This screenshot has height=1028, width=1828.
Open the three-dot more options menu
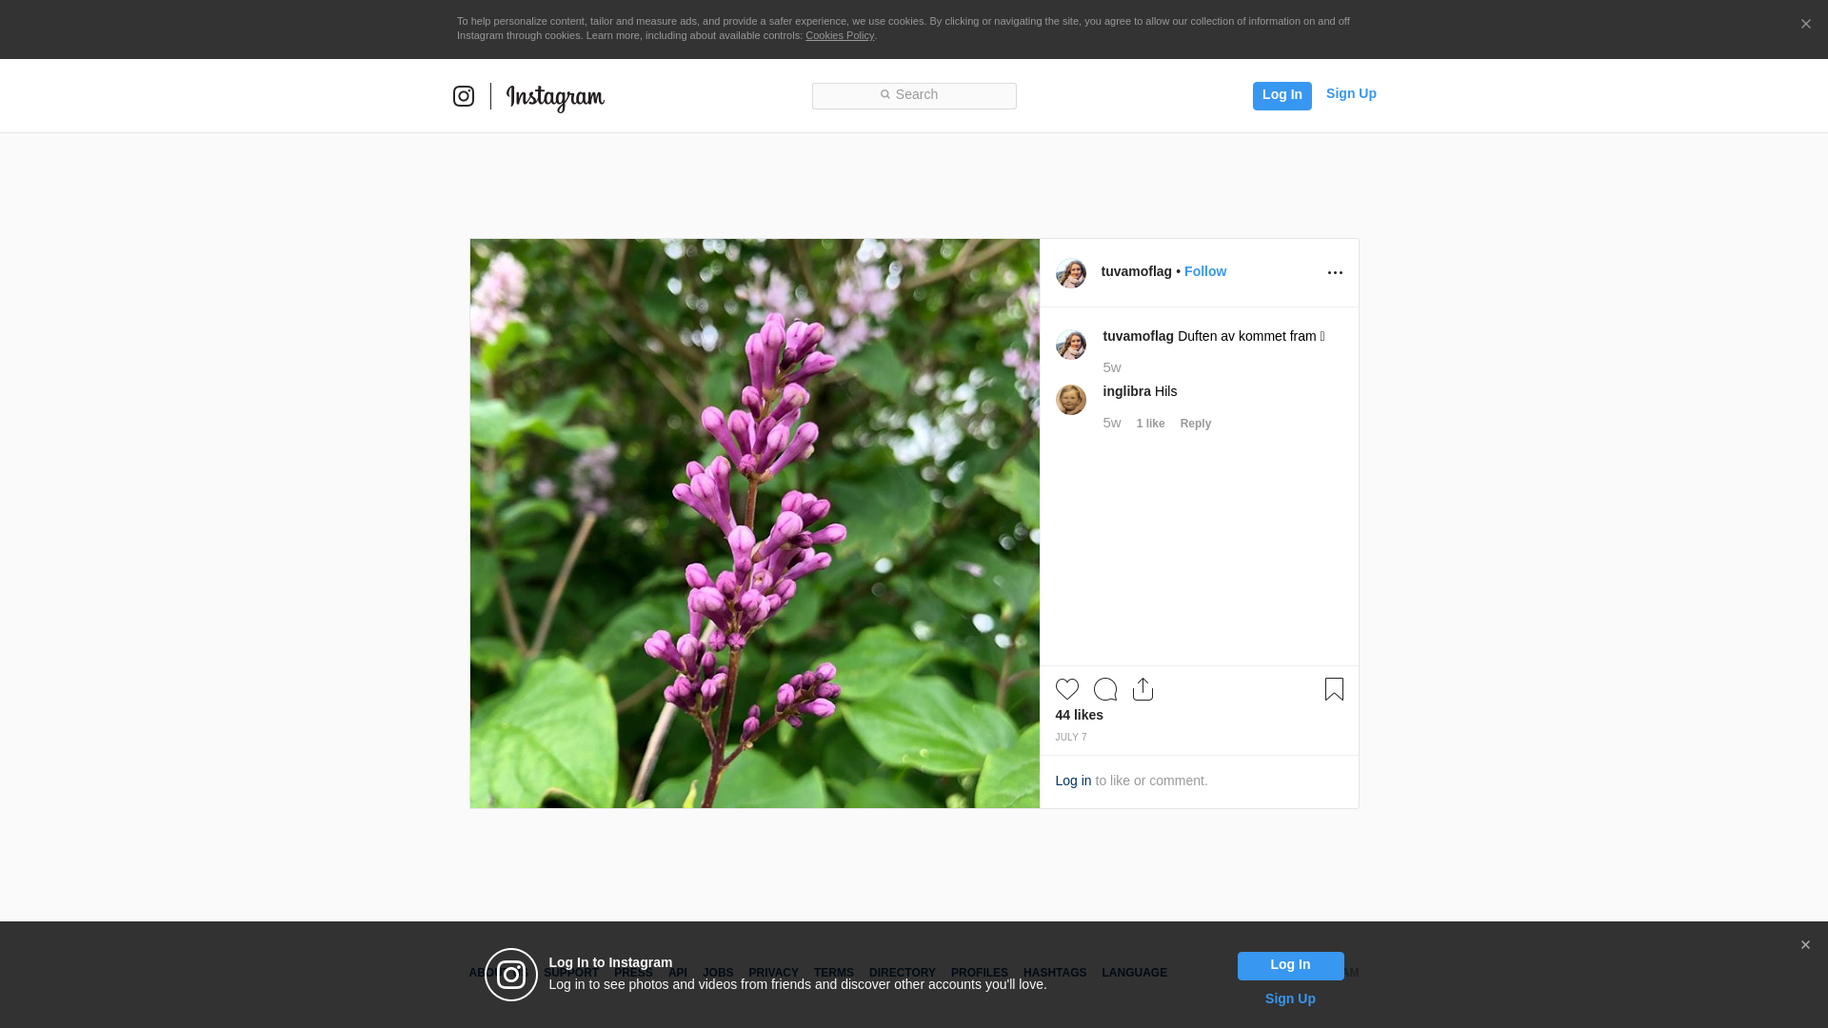1335,273
